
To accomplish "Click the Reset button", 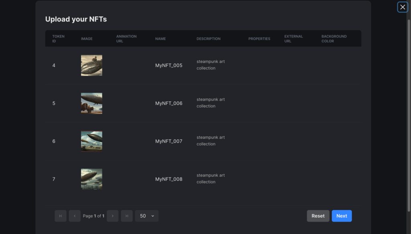I will click(318, 216).
